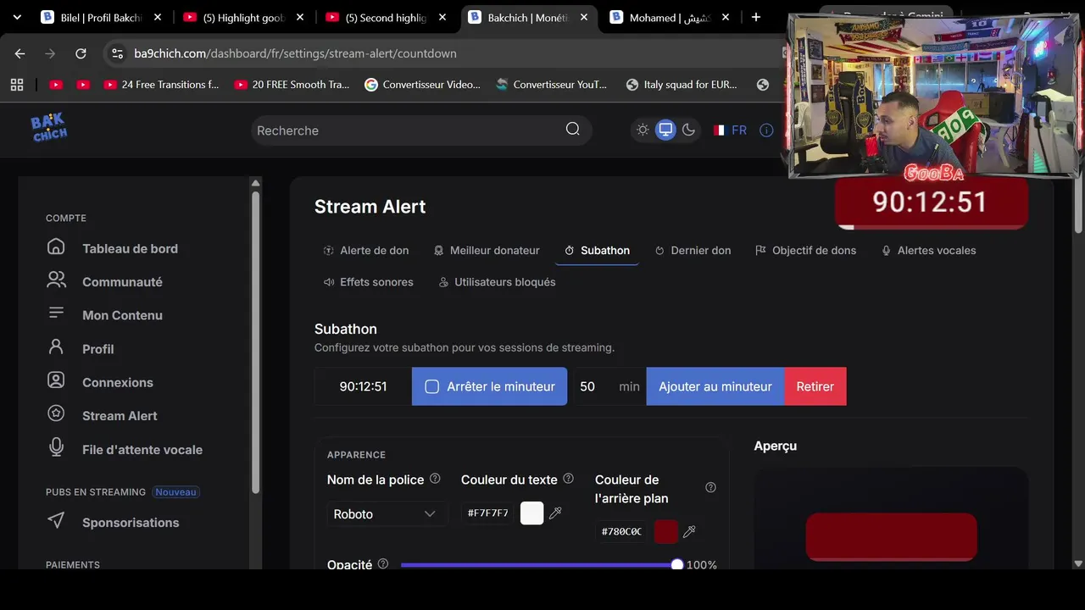Click the microphone icon for File d'attente vocale
The width and height of the screenshot is (1085, 610).
(x=56, y=447)
